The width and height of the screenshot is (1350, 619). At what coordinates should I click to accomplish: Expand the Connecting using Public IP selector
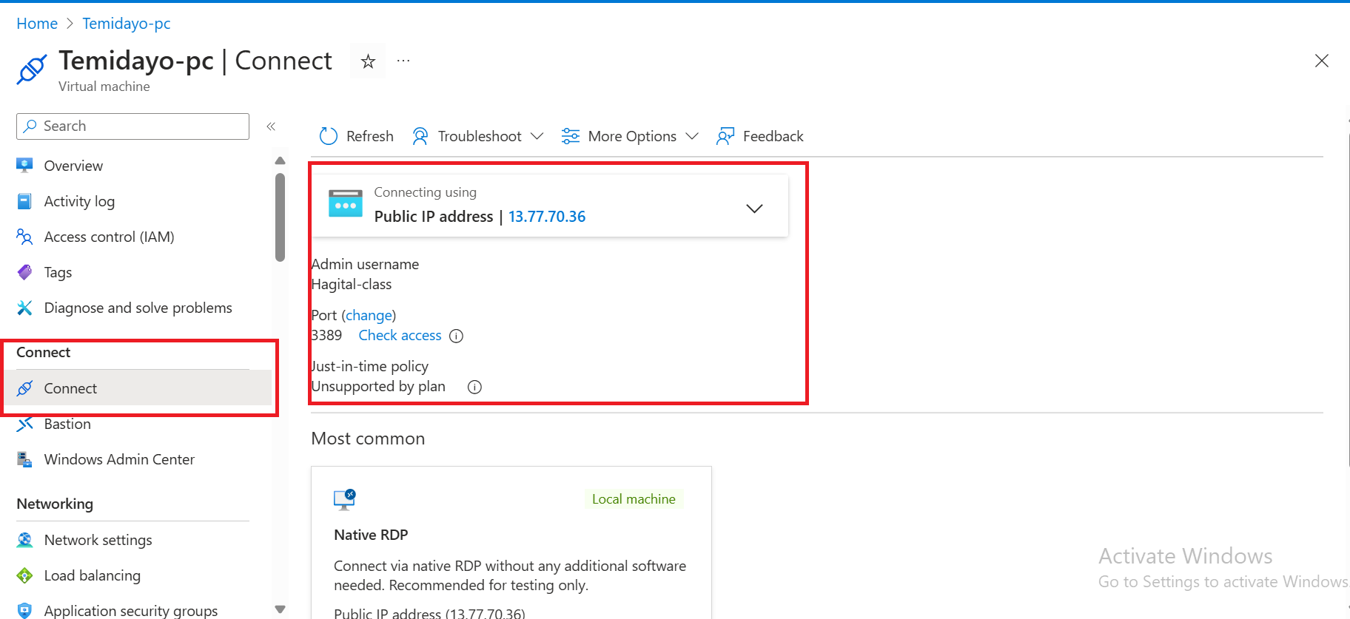click(x=753, y=209)
